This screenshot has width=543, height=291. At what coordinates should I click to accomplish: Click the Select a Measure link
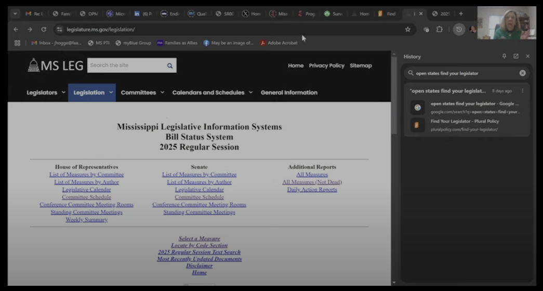[199, 239]
